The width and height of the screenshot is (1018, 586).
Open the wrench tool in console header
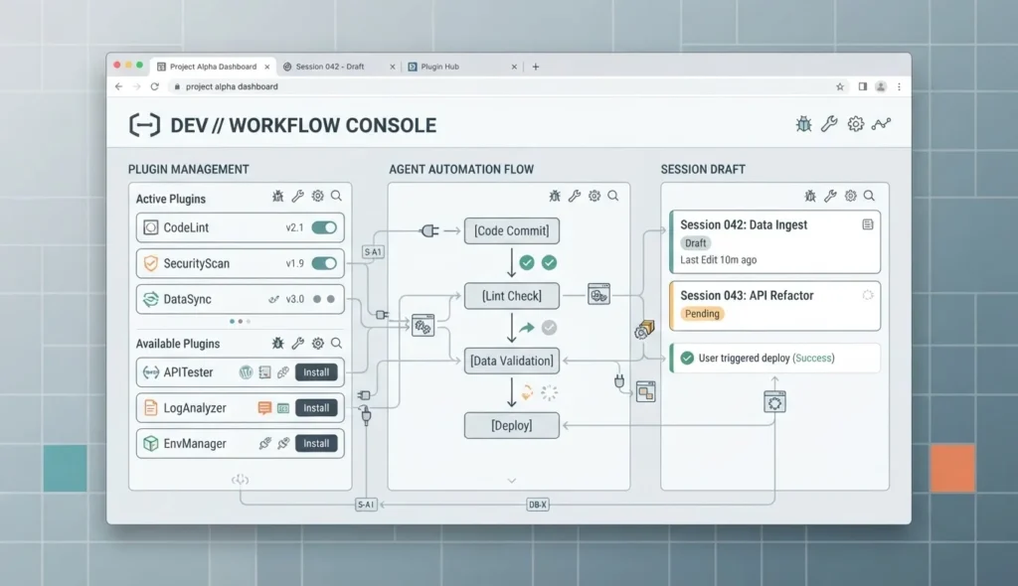click(x=829, y=124)
